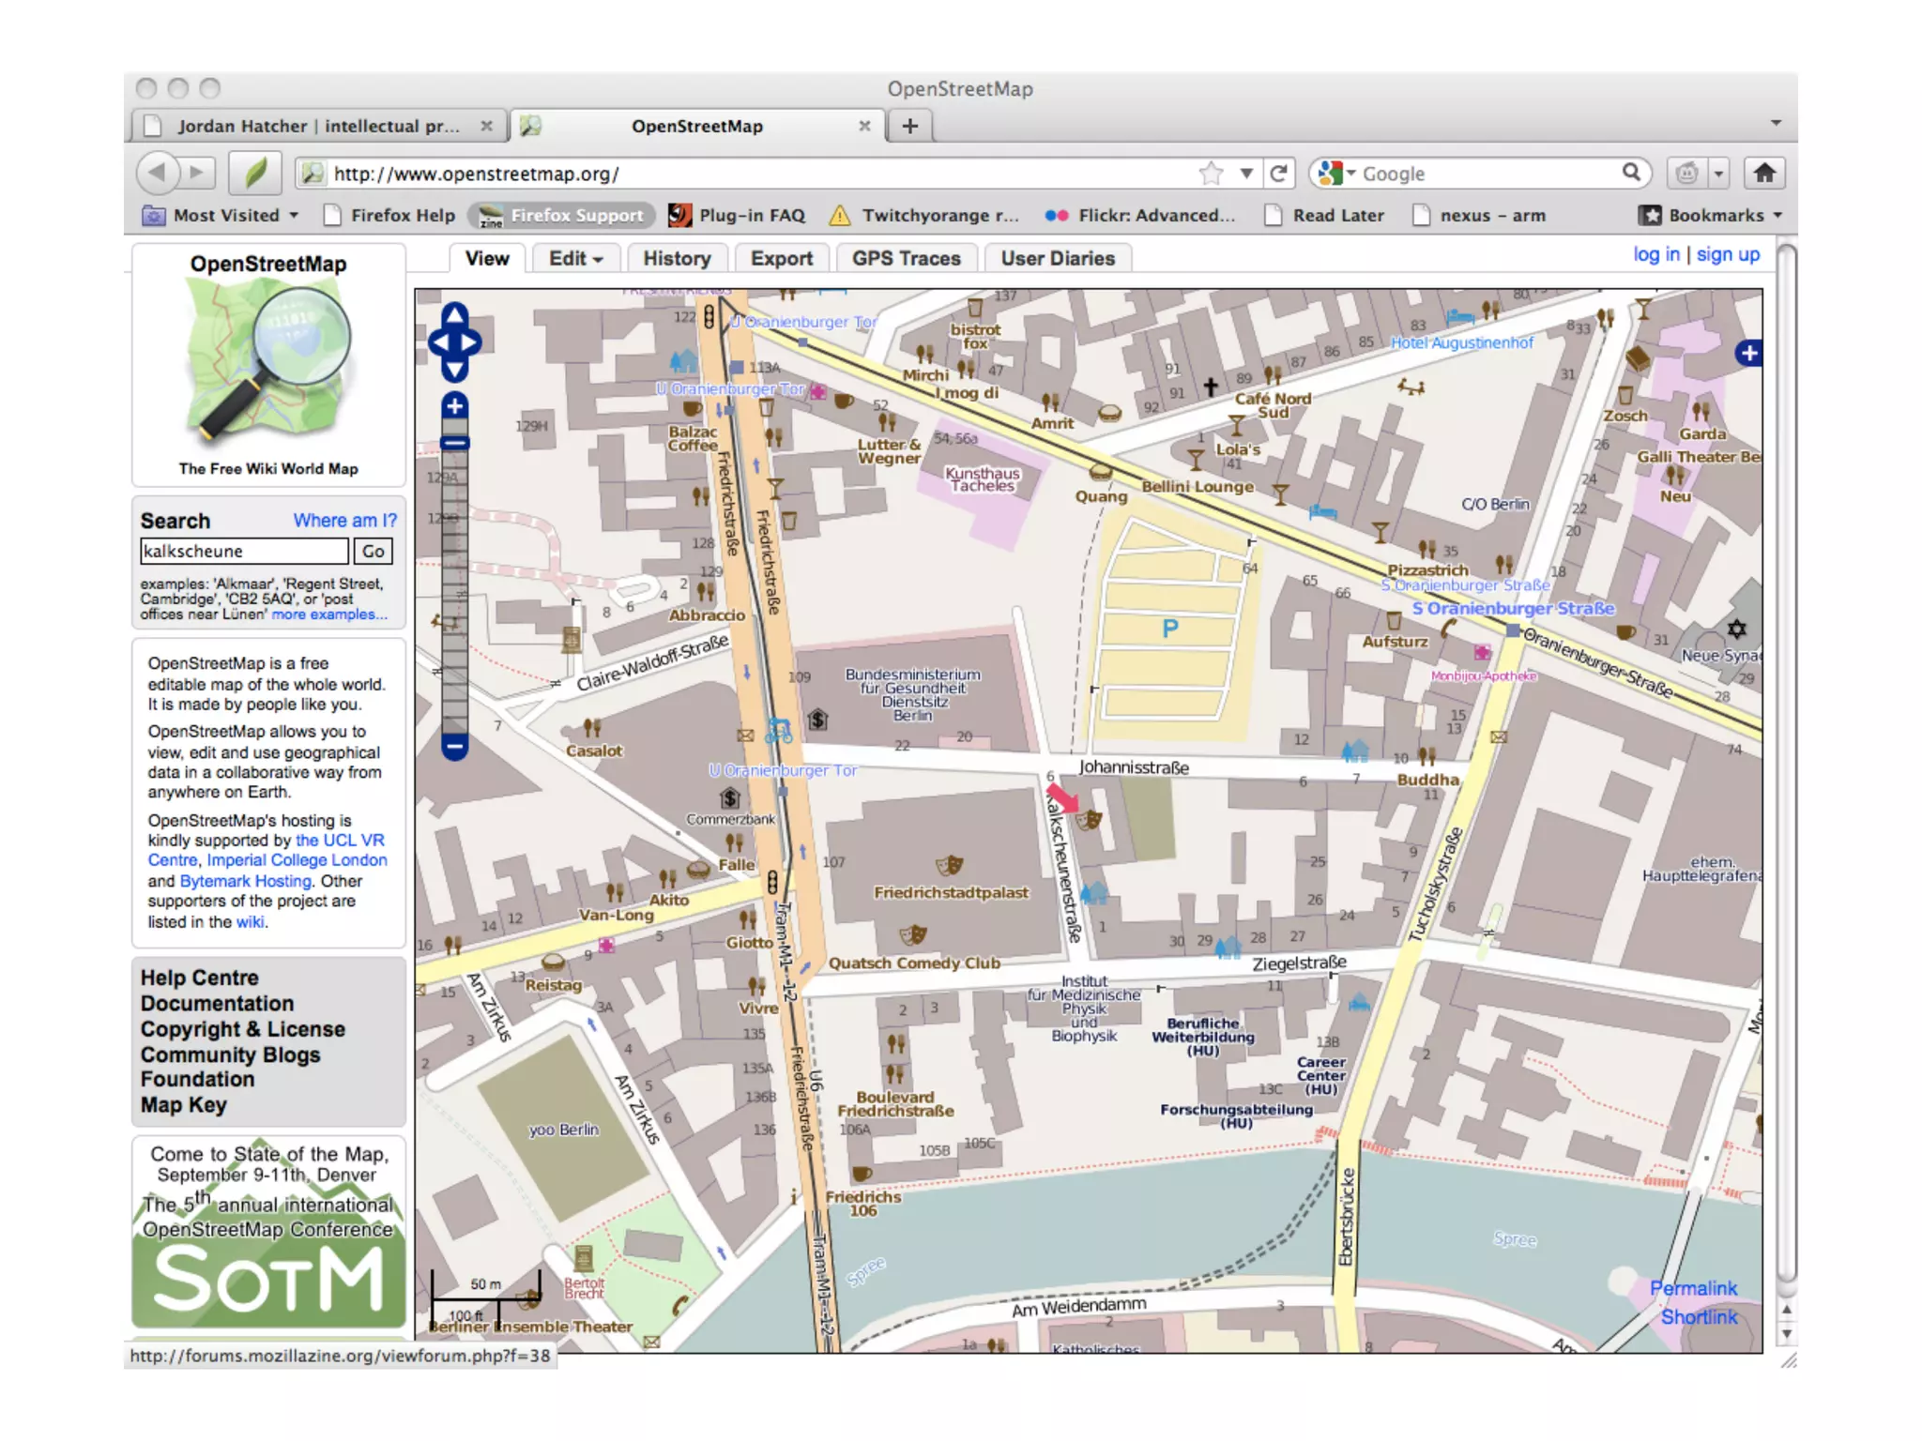The width and height of the screenshot is (1922, 1441).
Task: Switch to the History tab
Action: (x=677, y=259)
